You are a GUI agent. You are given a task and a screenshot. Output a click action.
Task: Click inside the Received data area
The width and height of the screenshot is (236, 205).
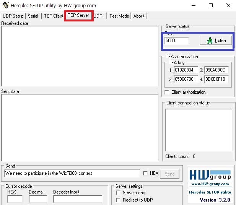coord(80,56)
